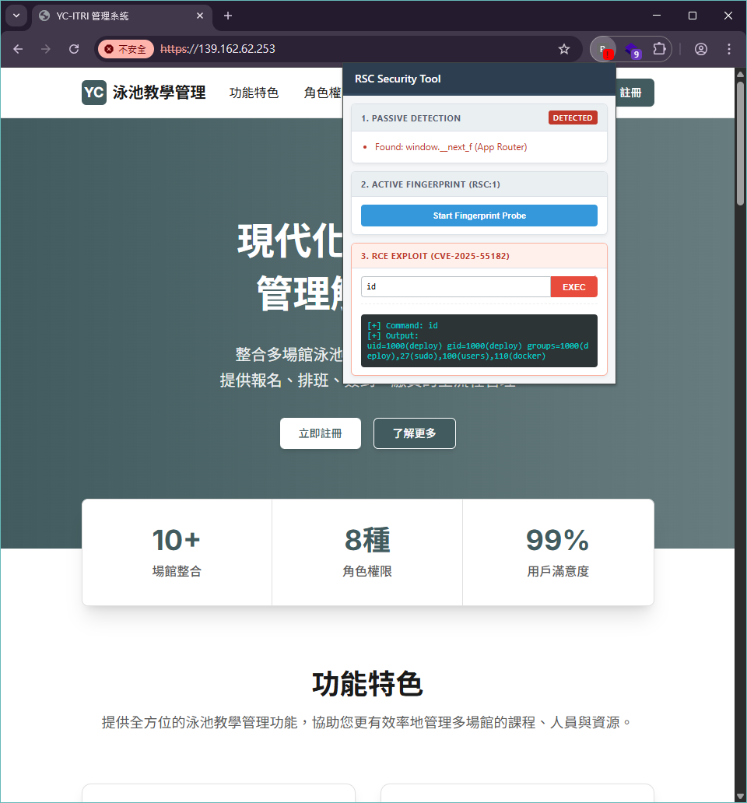Maximize the browser window
Screen dimensions: 747x803
(x=693, y=16)
